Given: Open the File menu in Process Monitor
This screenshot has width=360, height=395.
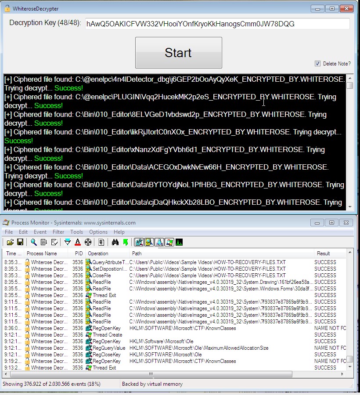Looking at the screenshot, I should [x=9, y=232].
